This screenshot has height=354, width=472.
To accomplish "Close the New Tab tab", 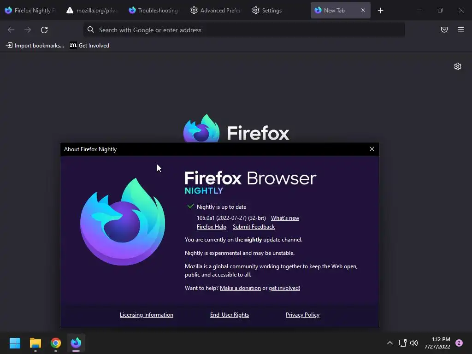I will pyautogui.click(x=363, y=10).
